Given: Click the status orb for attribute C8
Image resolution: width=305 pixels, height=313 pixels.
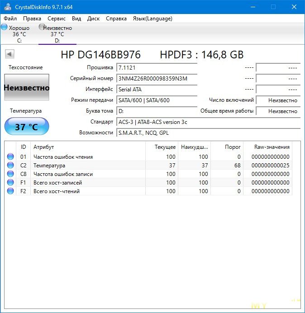Looking at the screenshot, I should click(x=10, y=174).
